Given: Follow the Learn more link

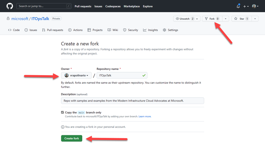Looking at the screenshot, I should point(145,116).
